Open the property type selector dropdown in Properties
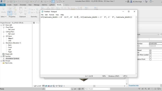 (x=158, y=34)
